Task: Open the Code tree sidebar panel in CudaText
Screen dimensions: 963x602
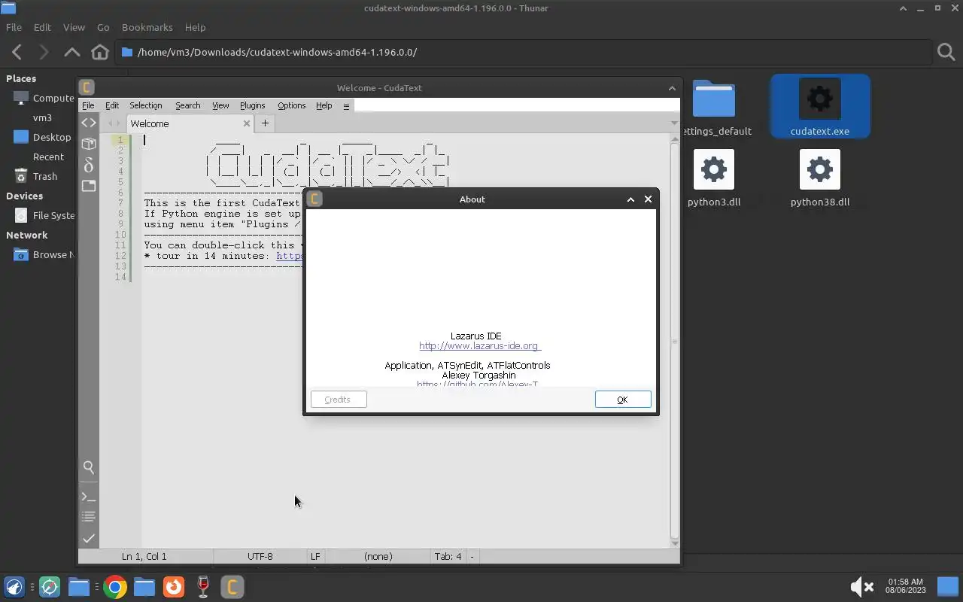Action: pos(89,123)
